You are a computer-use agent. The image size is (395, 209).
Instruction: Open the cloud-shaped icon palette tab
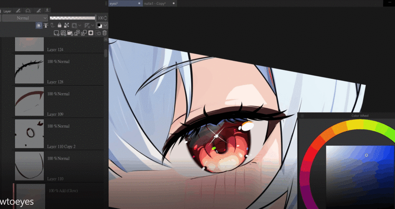28,11
